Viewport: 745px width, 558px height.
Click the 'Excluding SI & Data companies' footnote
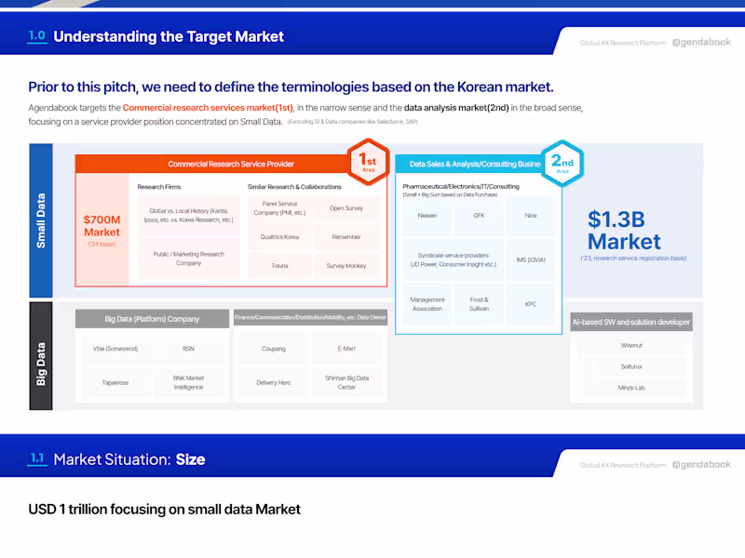click(353, 122)
